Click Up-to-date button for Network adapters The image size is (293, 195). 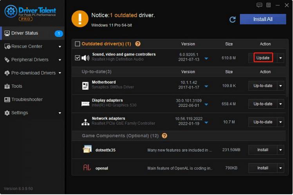263,122
